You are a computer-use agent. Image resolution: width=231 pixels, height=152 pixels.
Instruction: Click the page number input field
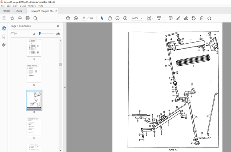[84, 18]
